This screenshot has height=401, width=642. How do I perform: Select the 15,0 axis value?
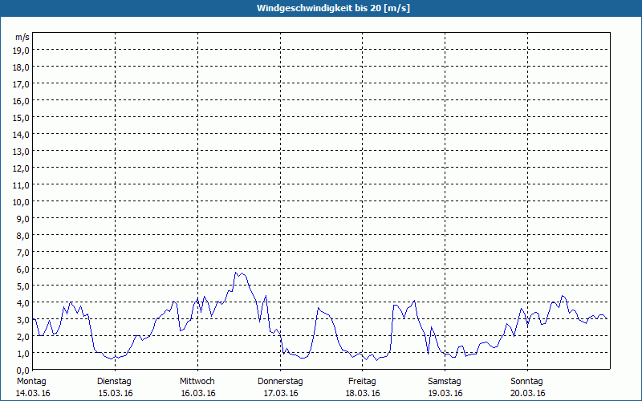(x=22, y=117)
